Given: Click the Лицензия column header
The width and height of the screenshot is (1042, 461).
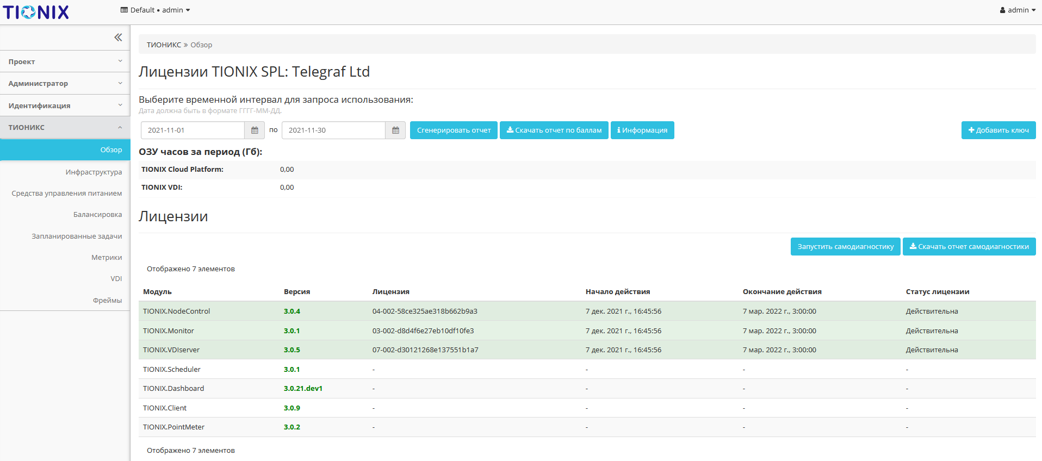Looking at the screenshot, I should [391, 291].
